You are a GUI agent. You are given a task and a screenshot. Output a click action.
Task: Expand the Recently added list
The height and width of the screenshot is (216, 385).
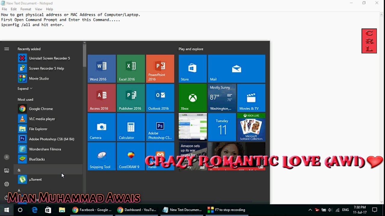pos(25,88)
